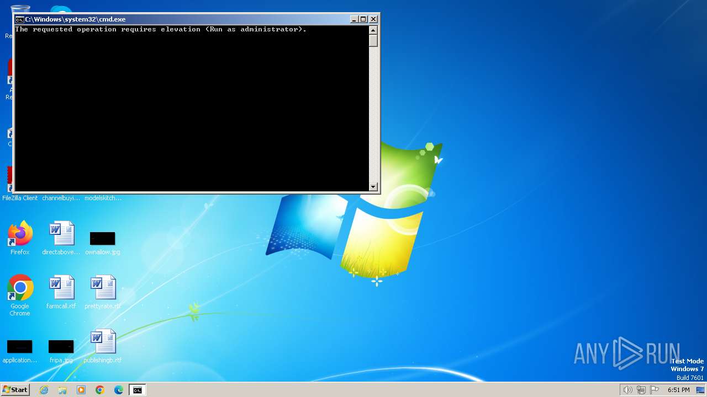707x397 pixels.
Task: Select the prettyrate.rtf document
Action: [103, 292]
